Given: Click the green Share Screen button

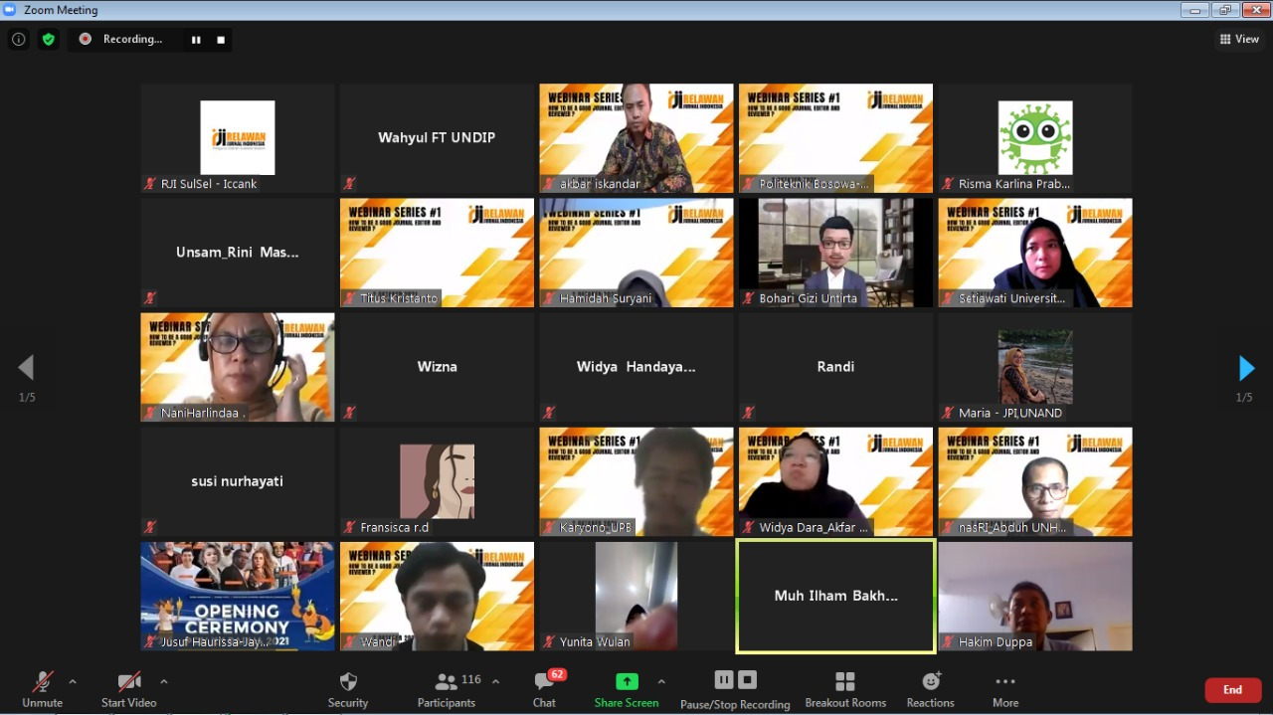Looking at the screenshot, I should (627, 689).
